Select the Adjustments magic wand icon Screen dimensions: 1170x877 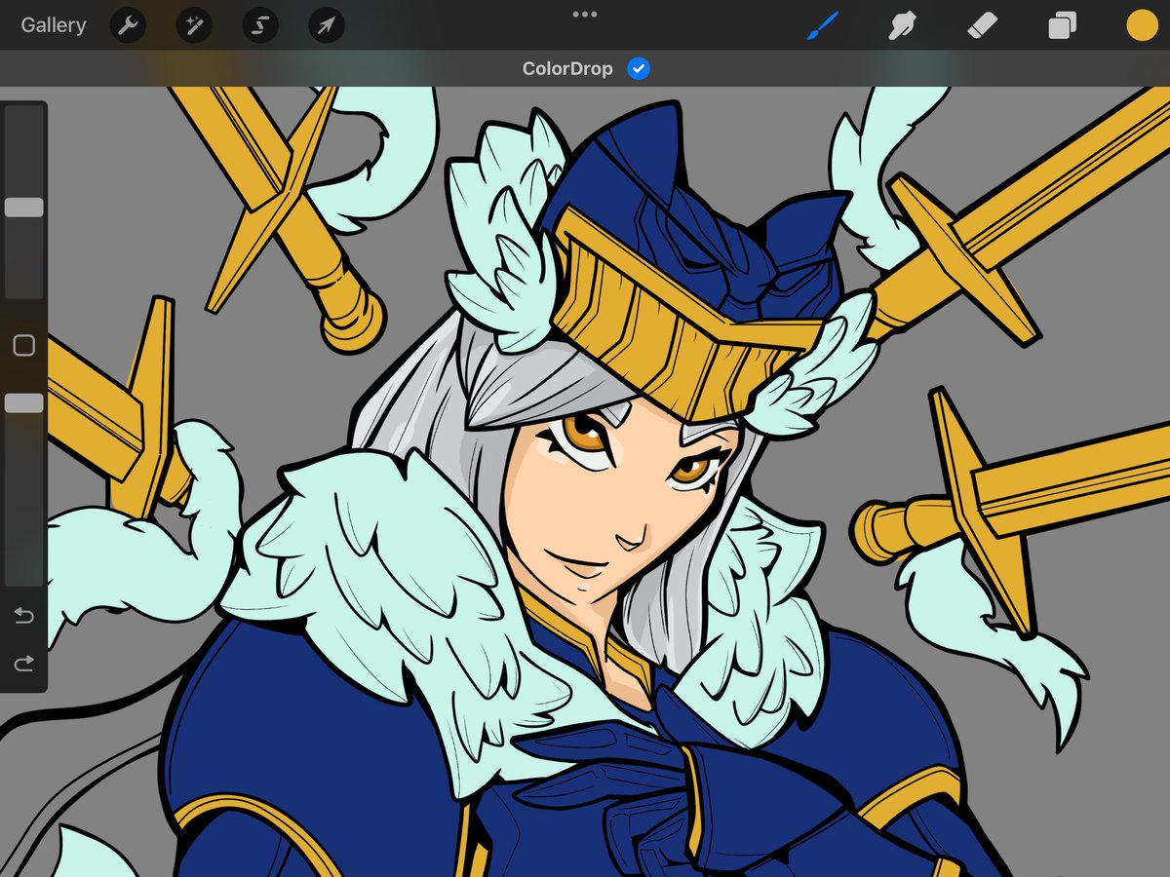(193, 25)
